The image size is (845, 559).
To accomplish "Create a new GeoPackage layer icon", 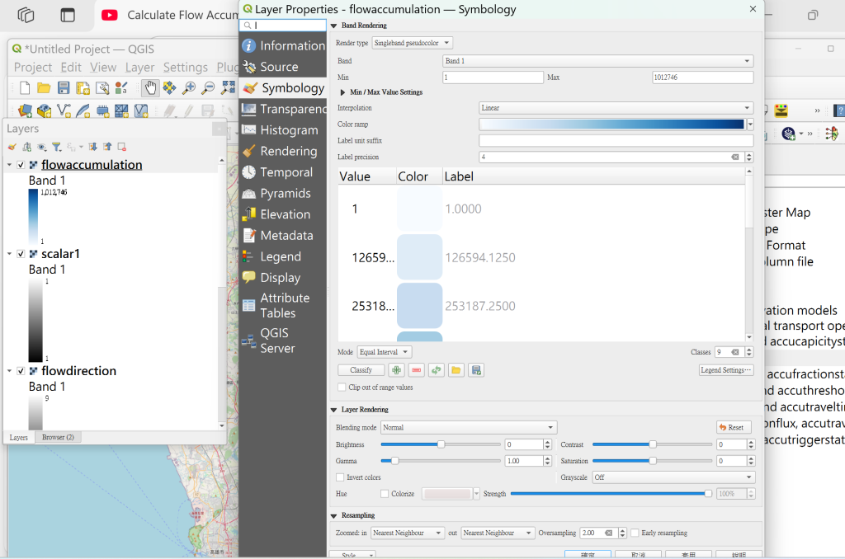I will 45,110.
